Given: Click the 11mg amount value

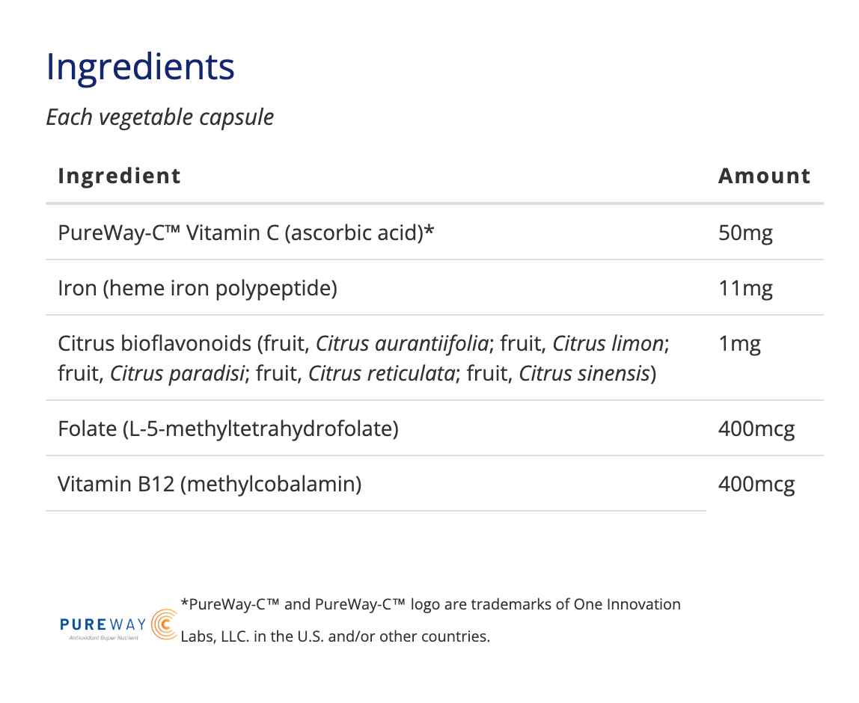Looking at the screenshot, I should 745,288.
